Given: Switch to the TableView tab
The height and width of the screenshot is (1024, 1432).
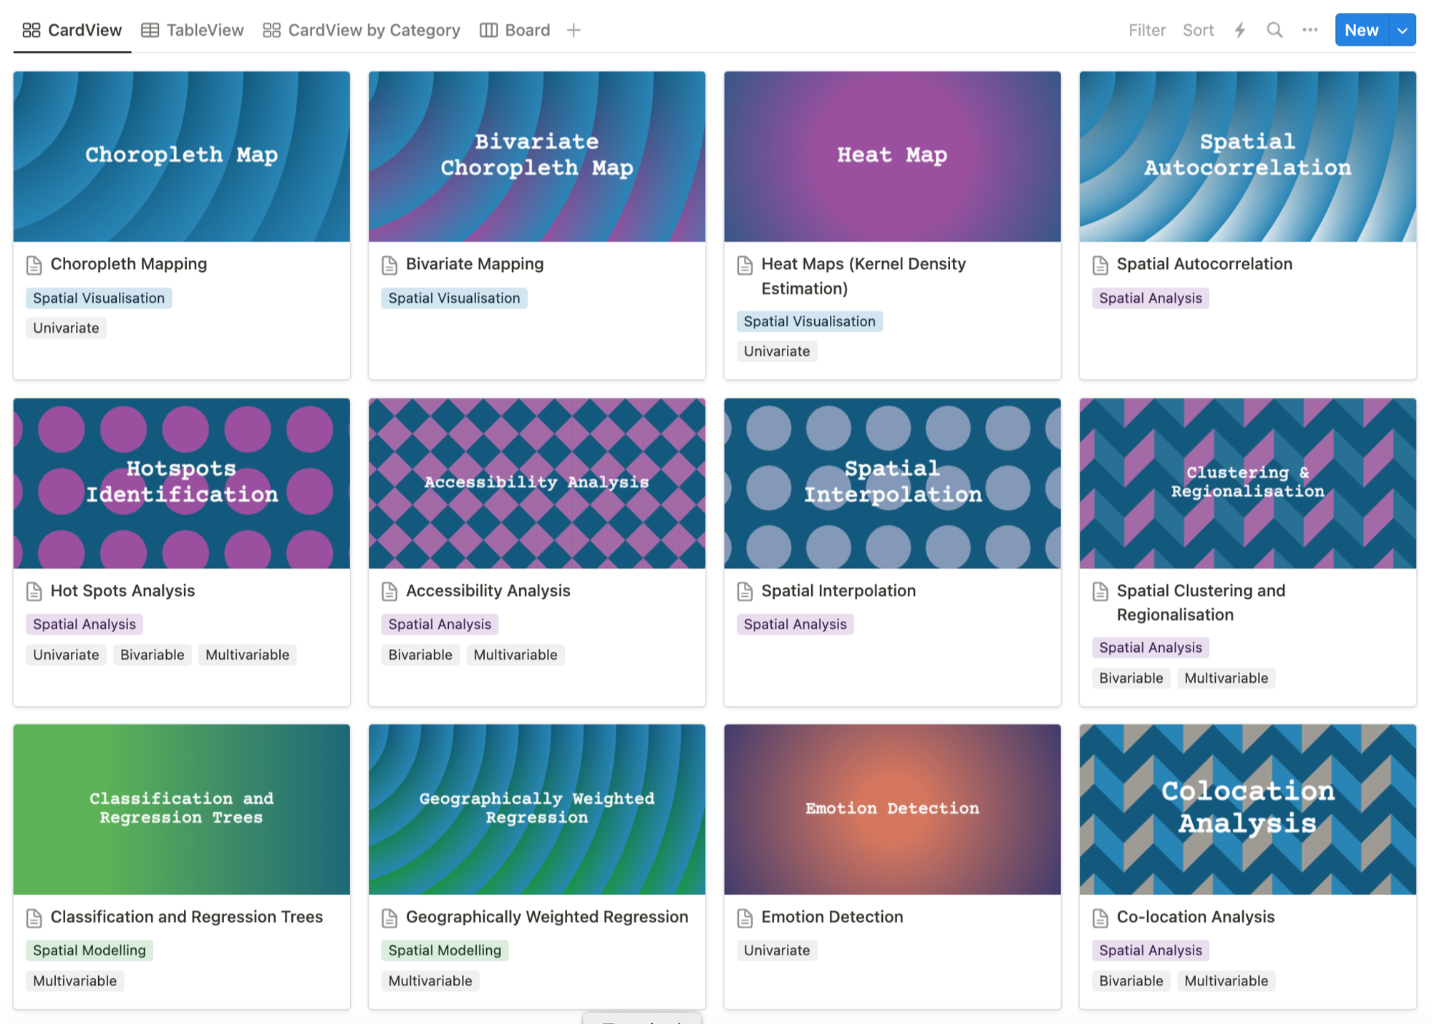Looking at the screenshot, I should (193, 30).
